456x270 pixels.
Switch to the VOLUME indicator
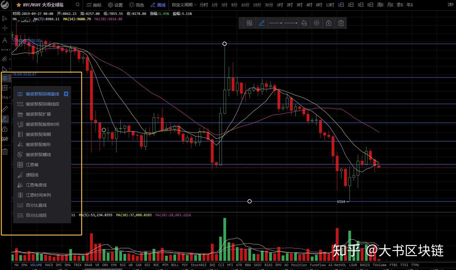36,265
